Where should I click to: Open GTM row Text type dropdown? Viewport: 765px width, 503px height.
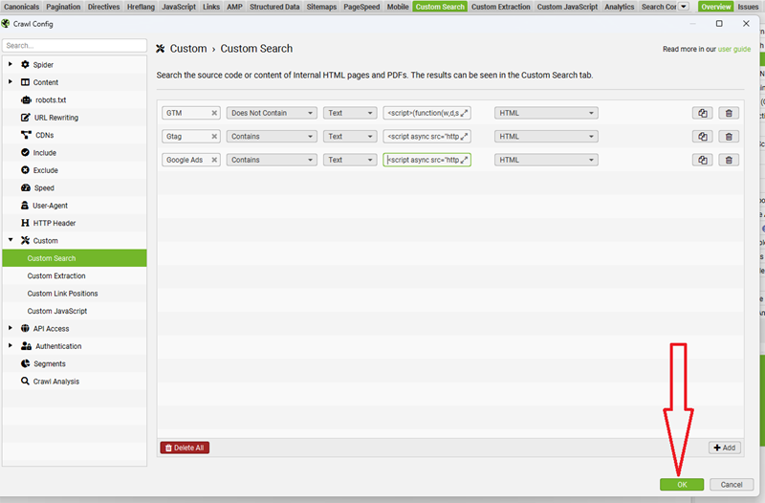[350, 113]
